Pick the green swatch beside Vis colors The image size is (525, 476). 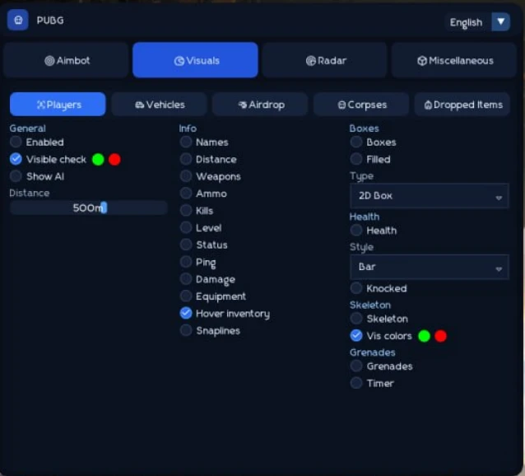click(425, 336)
